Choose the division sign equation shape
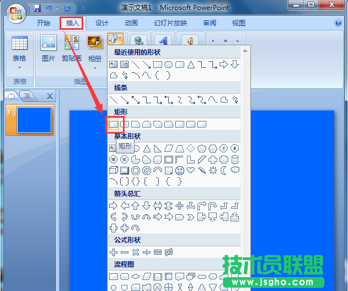Screen dimensions: 348x291 point(147,252)
